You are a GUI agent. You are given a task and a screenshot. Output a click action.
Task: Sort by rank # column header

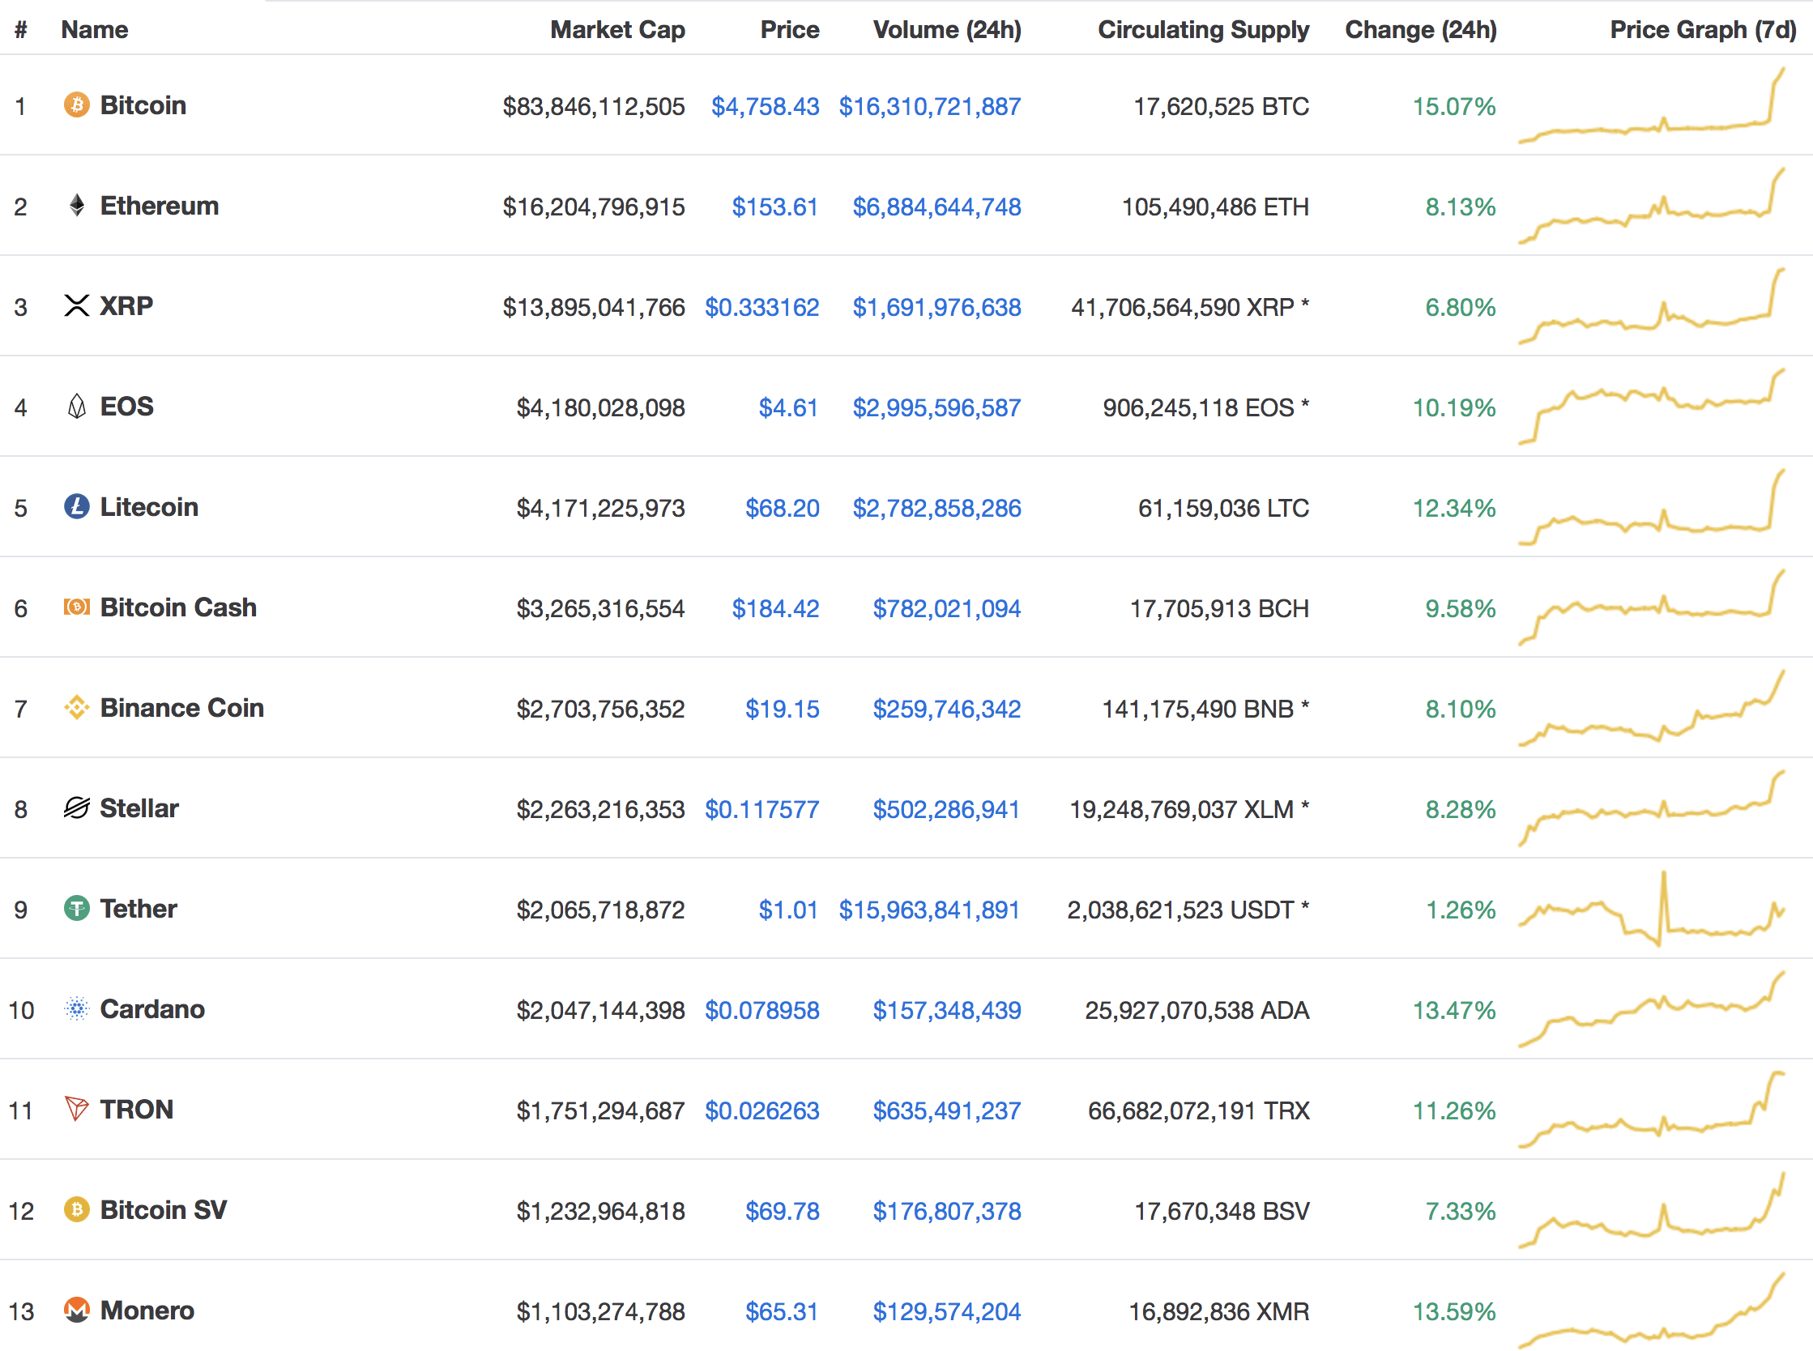point(21,29)
